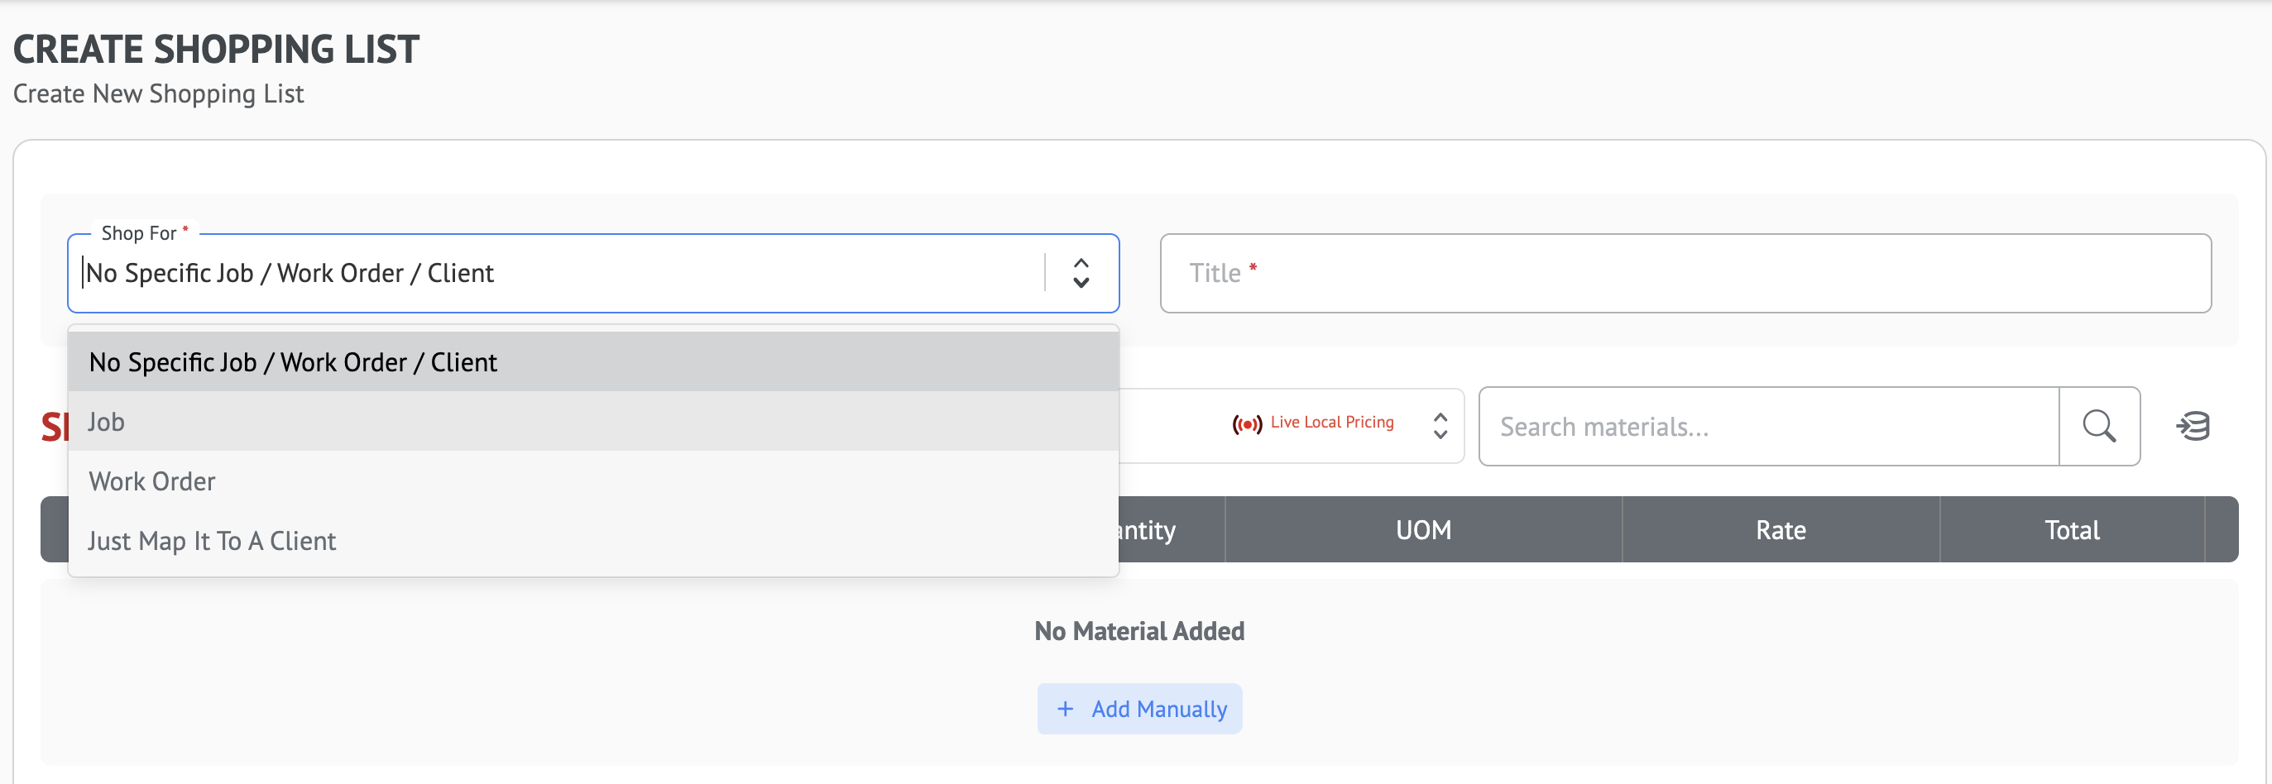Click the red live broadcast signal icon
This screenshot has width=2272, height=784.
pos(1246,425)
